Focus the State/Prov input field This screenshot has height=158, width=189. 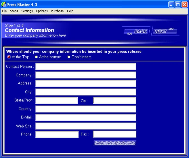click(57, 100)
